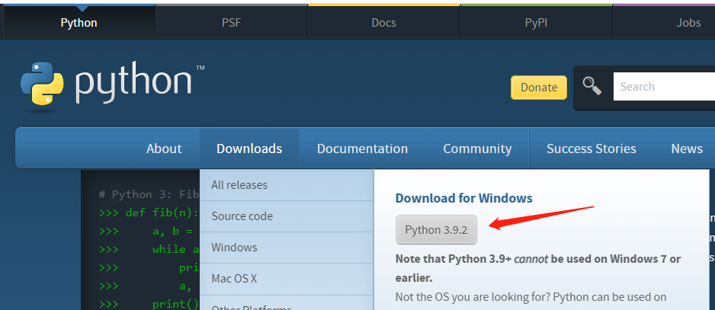The width and height of the screenshot is (715, 310).
Task: Open the Community menu
Action: pyautogui.click(x=477, y=149)
